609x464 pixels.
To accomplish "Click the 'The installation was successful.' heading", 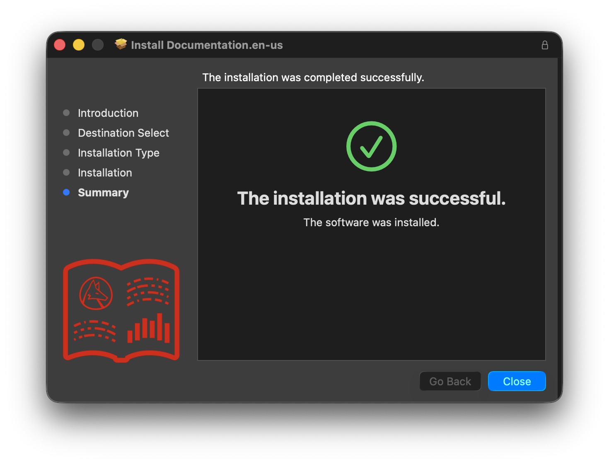I will point(371,198).
